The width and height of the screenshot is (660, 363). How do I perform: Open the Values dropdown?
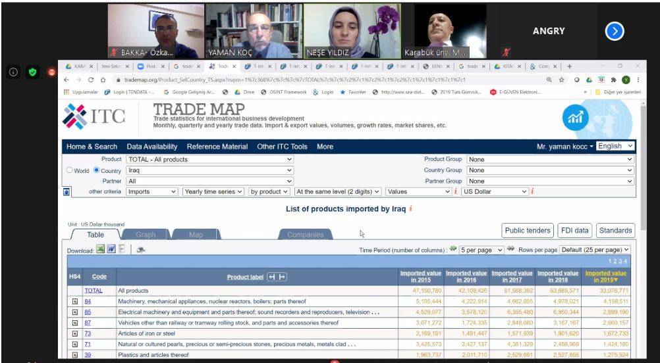pyautogui.click(x=418, y=191)
